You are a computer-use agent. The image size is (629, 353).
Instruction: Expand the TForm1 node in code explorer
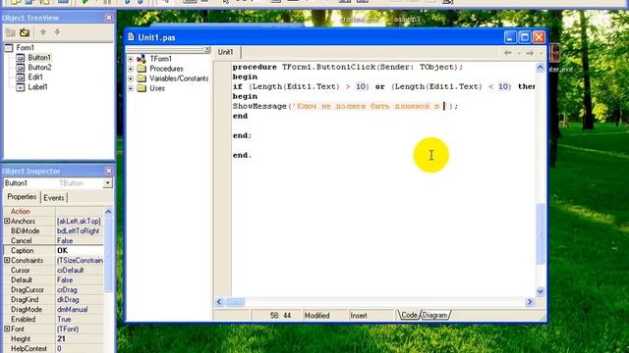(x=131, y=59)
